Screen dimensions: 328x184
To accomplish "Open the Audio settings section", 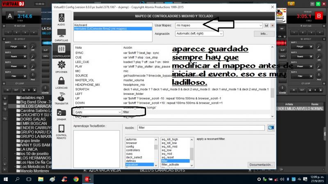I will click(x=61, y=19).
